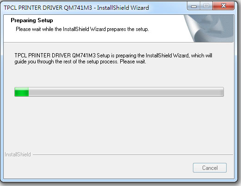Click the empty gray part of progress bar
The height and width of the screenshot is (186, 241).
126,92
